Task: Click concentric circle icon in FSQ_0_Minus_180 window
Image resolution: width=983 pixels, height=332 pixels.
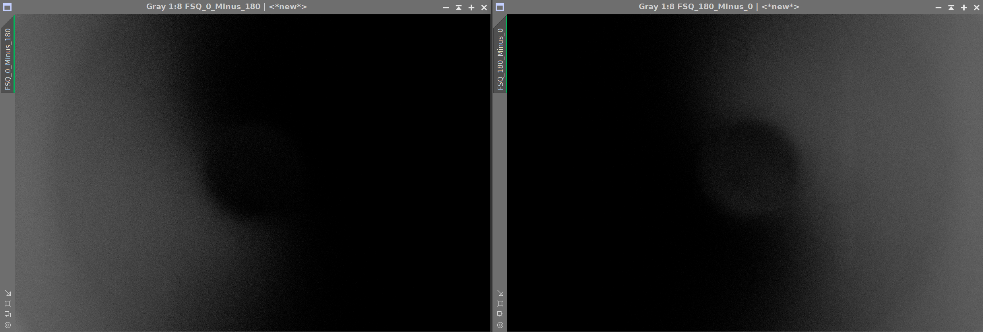Action: tap(8, 325)
